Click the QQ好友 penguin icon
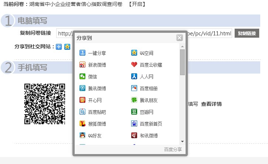The width and height of the screenshot is (268, 164). (82, 135)
